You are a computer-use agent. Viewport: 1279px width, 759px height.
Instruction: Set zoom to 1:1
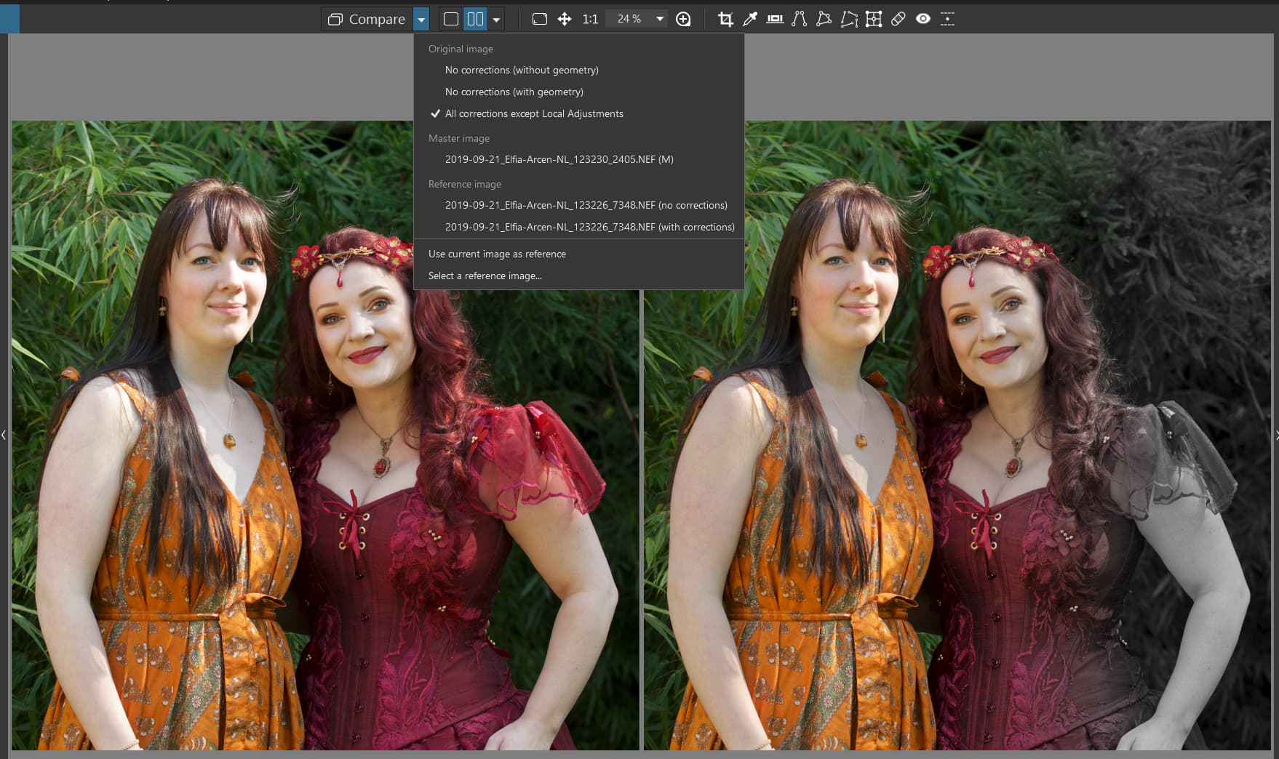click(x=590, y=20)
